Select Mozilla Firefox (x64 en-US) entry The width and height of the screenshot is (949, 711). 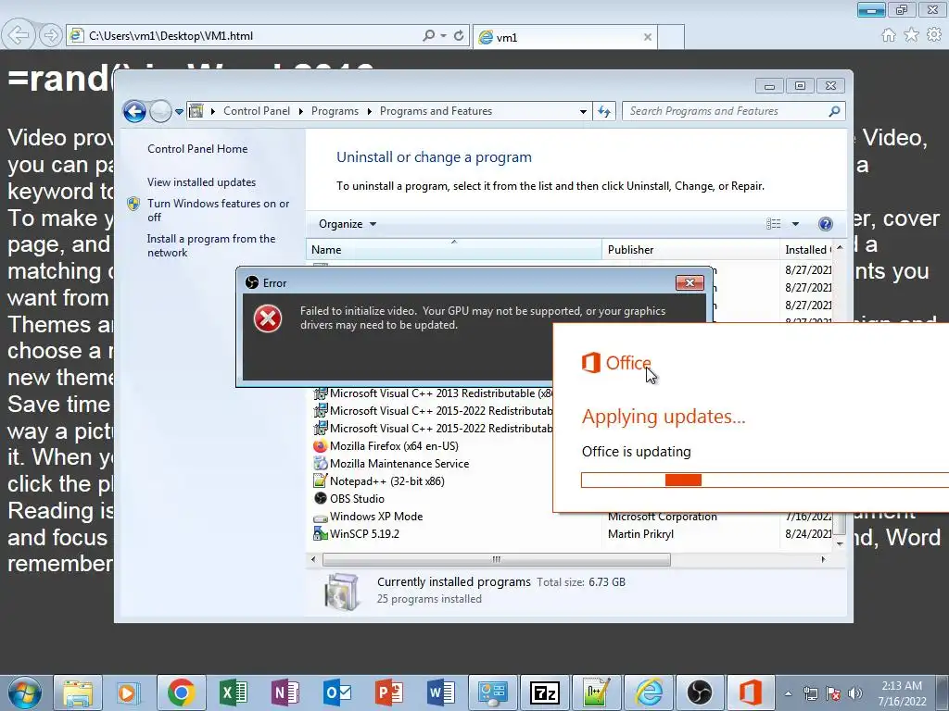coord(394,446)
